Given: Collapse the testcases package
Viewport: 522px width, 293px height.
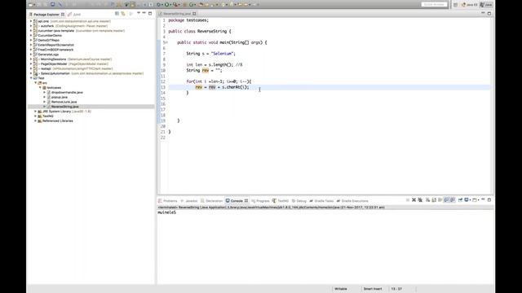Looking at the screenshot, I should coord(40,88).
